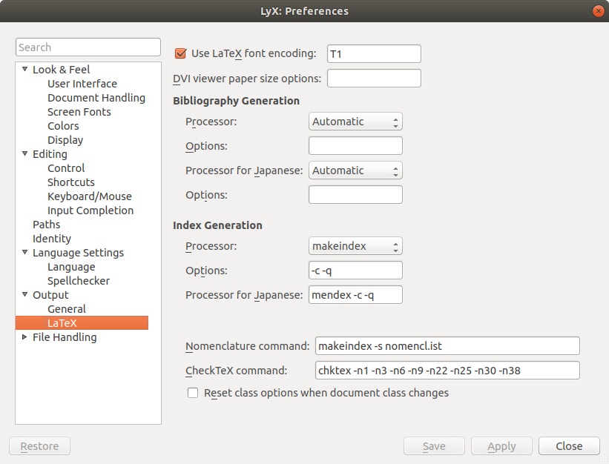Close the Preferences dialog via title bar icon
This screenshot has width=609, height=464.
[597, 11]
